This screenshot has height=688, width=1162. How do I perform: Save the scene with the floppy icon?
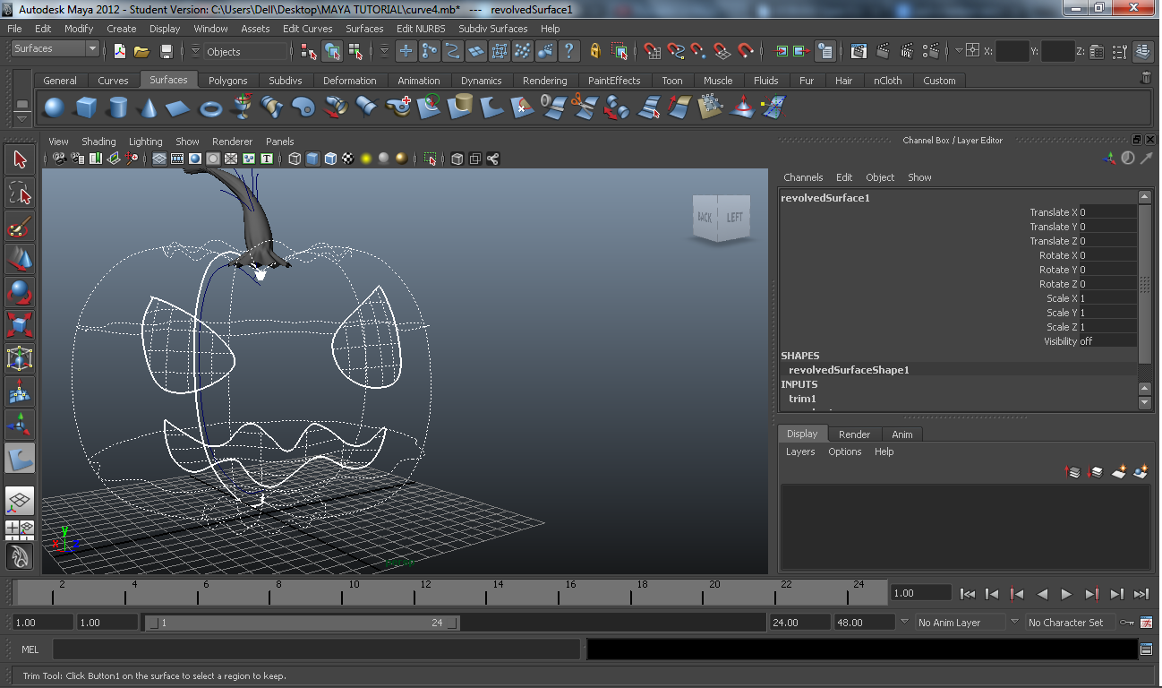pos(166,51)
